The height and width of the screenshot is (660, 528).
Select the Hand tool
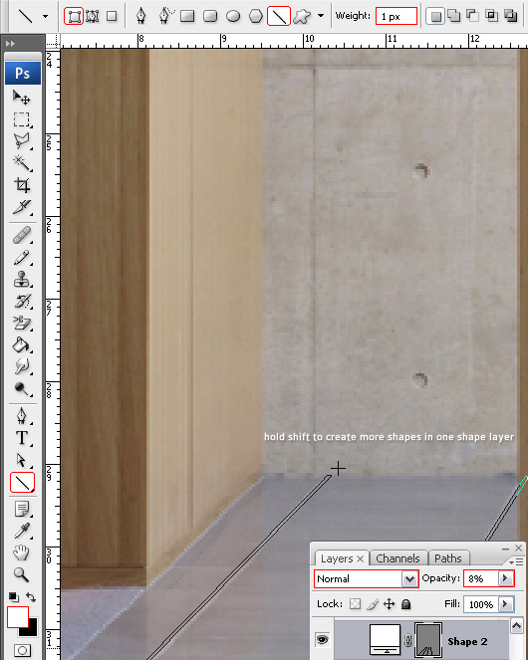[x=21, y=551]
